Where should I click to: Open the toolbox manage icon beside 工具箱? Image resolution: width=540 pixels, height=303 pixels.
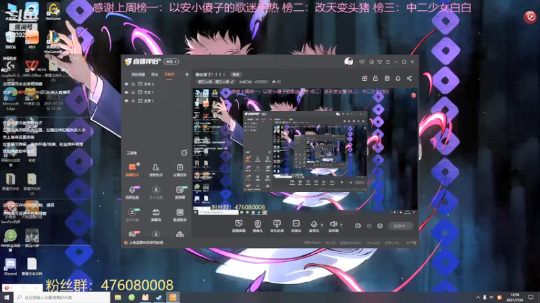pyautogui.click(x=184, y=153)
